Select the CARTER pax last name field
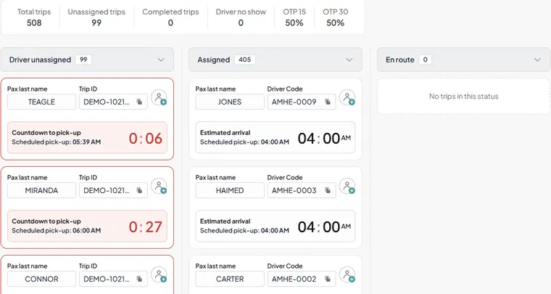The width and height of the screenshot is (551, 294). click(230, 279)
